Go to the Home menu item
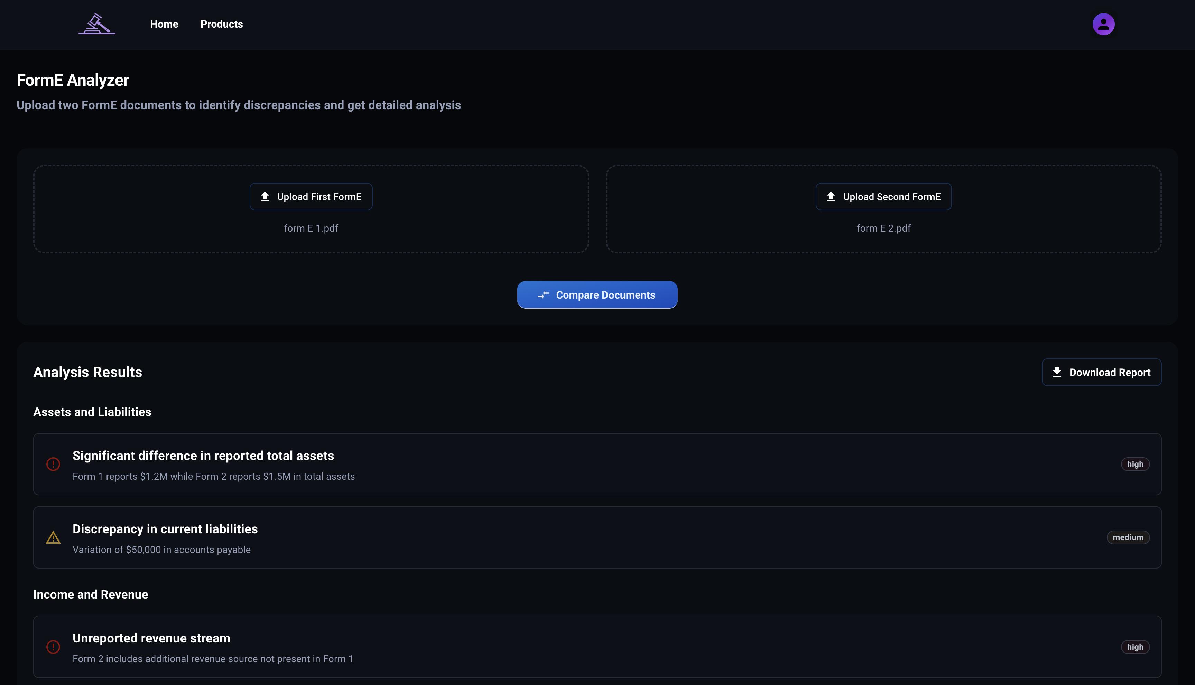The width and height of the screenshot is (1195, 685). [x=164, y=24]
